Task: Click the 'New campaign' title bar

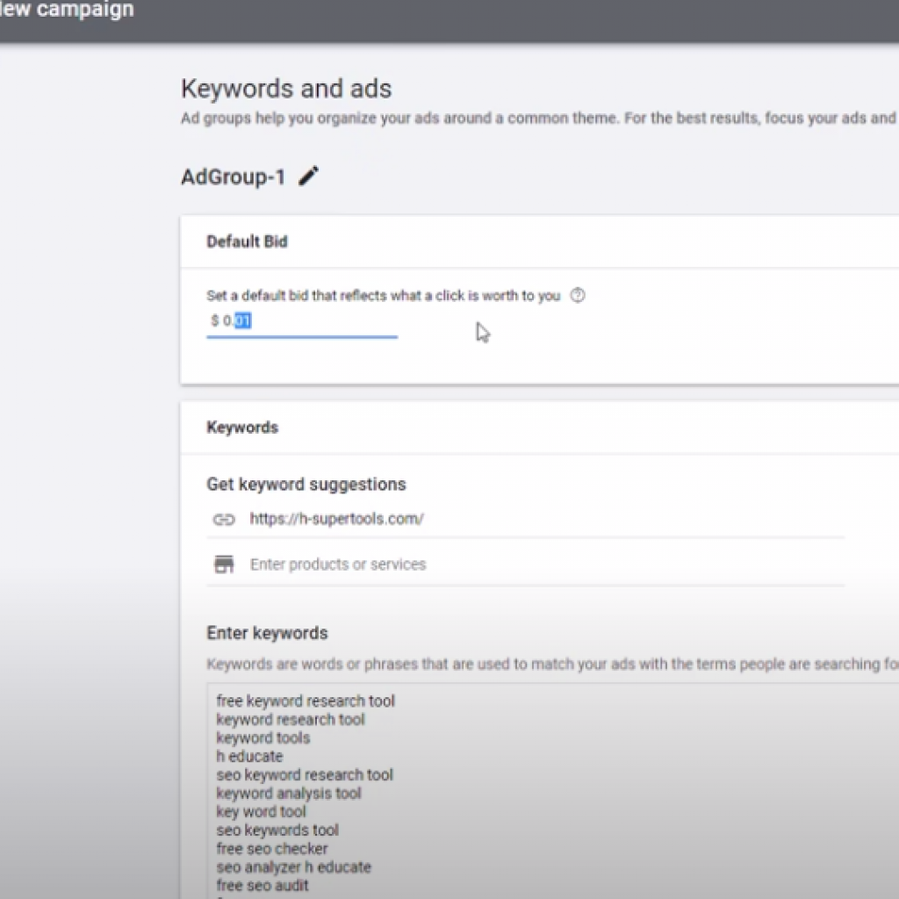Action: (x=66, y=11)
